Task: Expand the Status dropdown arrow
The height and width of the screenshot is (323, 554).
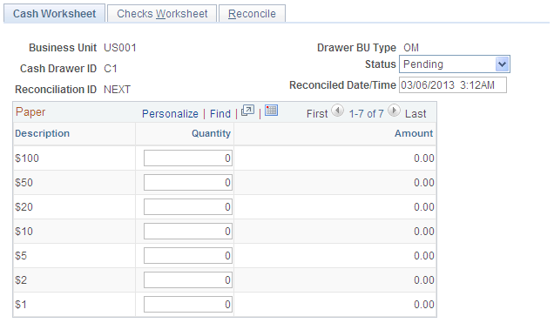Action: click(502, 64)
